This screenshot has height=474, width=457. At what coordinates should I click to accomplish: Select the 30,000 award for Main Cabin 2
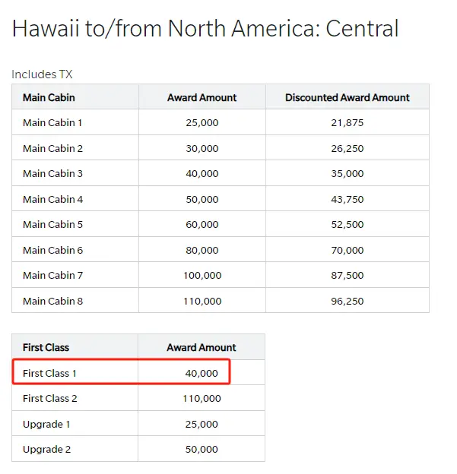[x=202, y=148]
